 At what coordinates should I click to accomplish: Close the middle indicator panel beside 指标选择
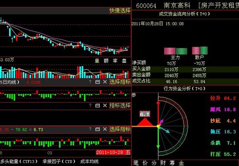(105, 106)
